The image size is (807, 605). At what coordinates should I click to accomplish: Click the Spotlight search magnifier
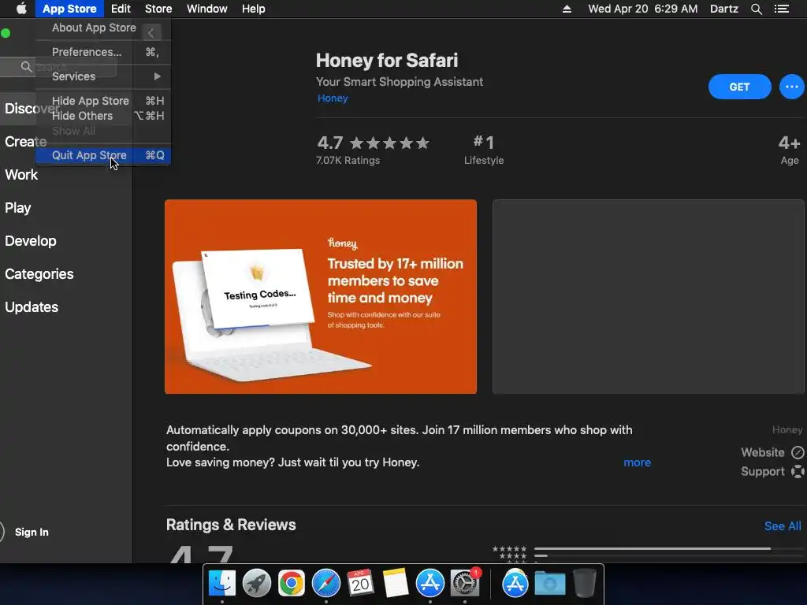coord(756,9)
